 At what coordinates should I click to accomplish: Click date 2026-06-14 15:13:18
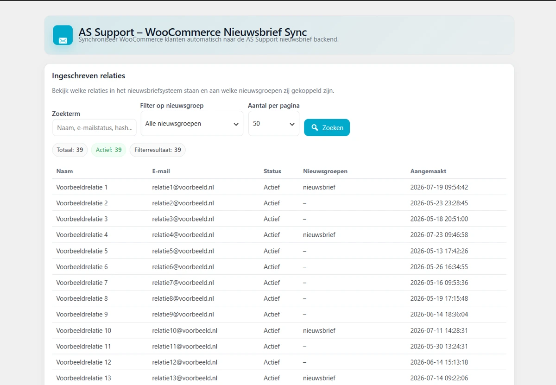pyautogui.click(x=439, y=362)
